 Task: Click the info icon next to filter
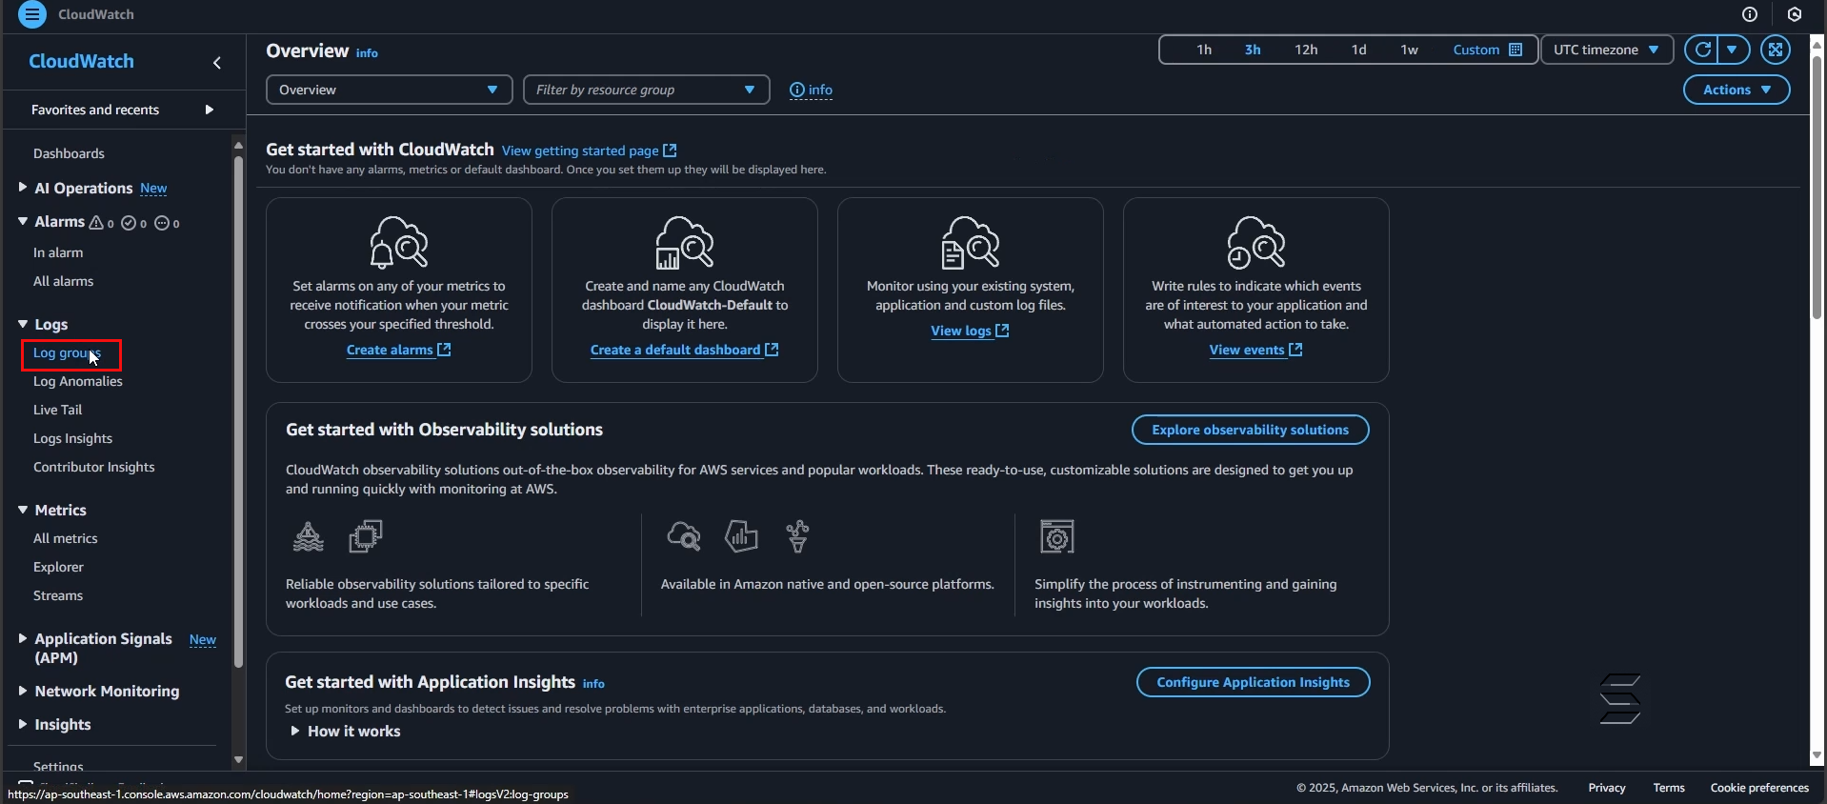tap(811, 90)
